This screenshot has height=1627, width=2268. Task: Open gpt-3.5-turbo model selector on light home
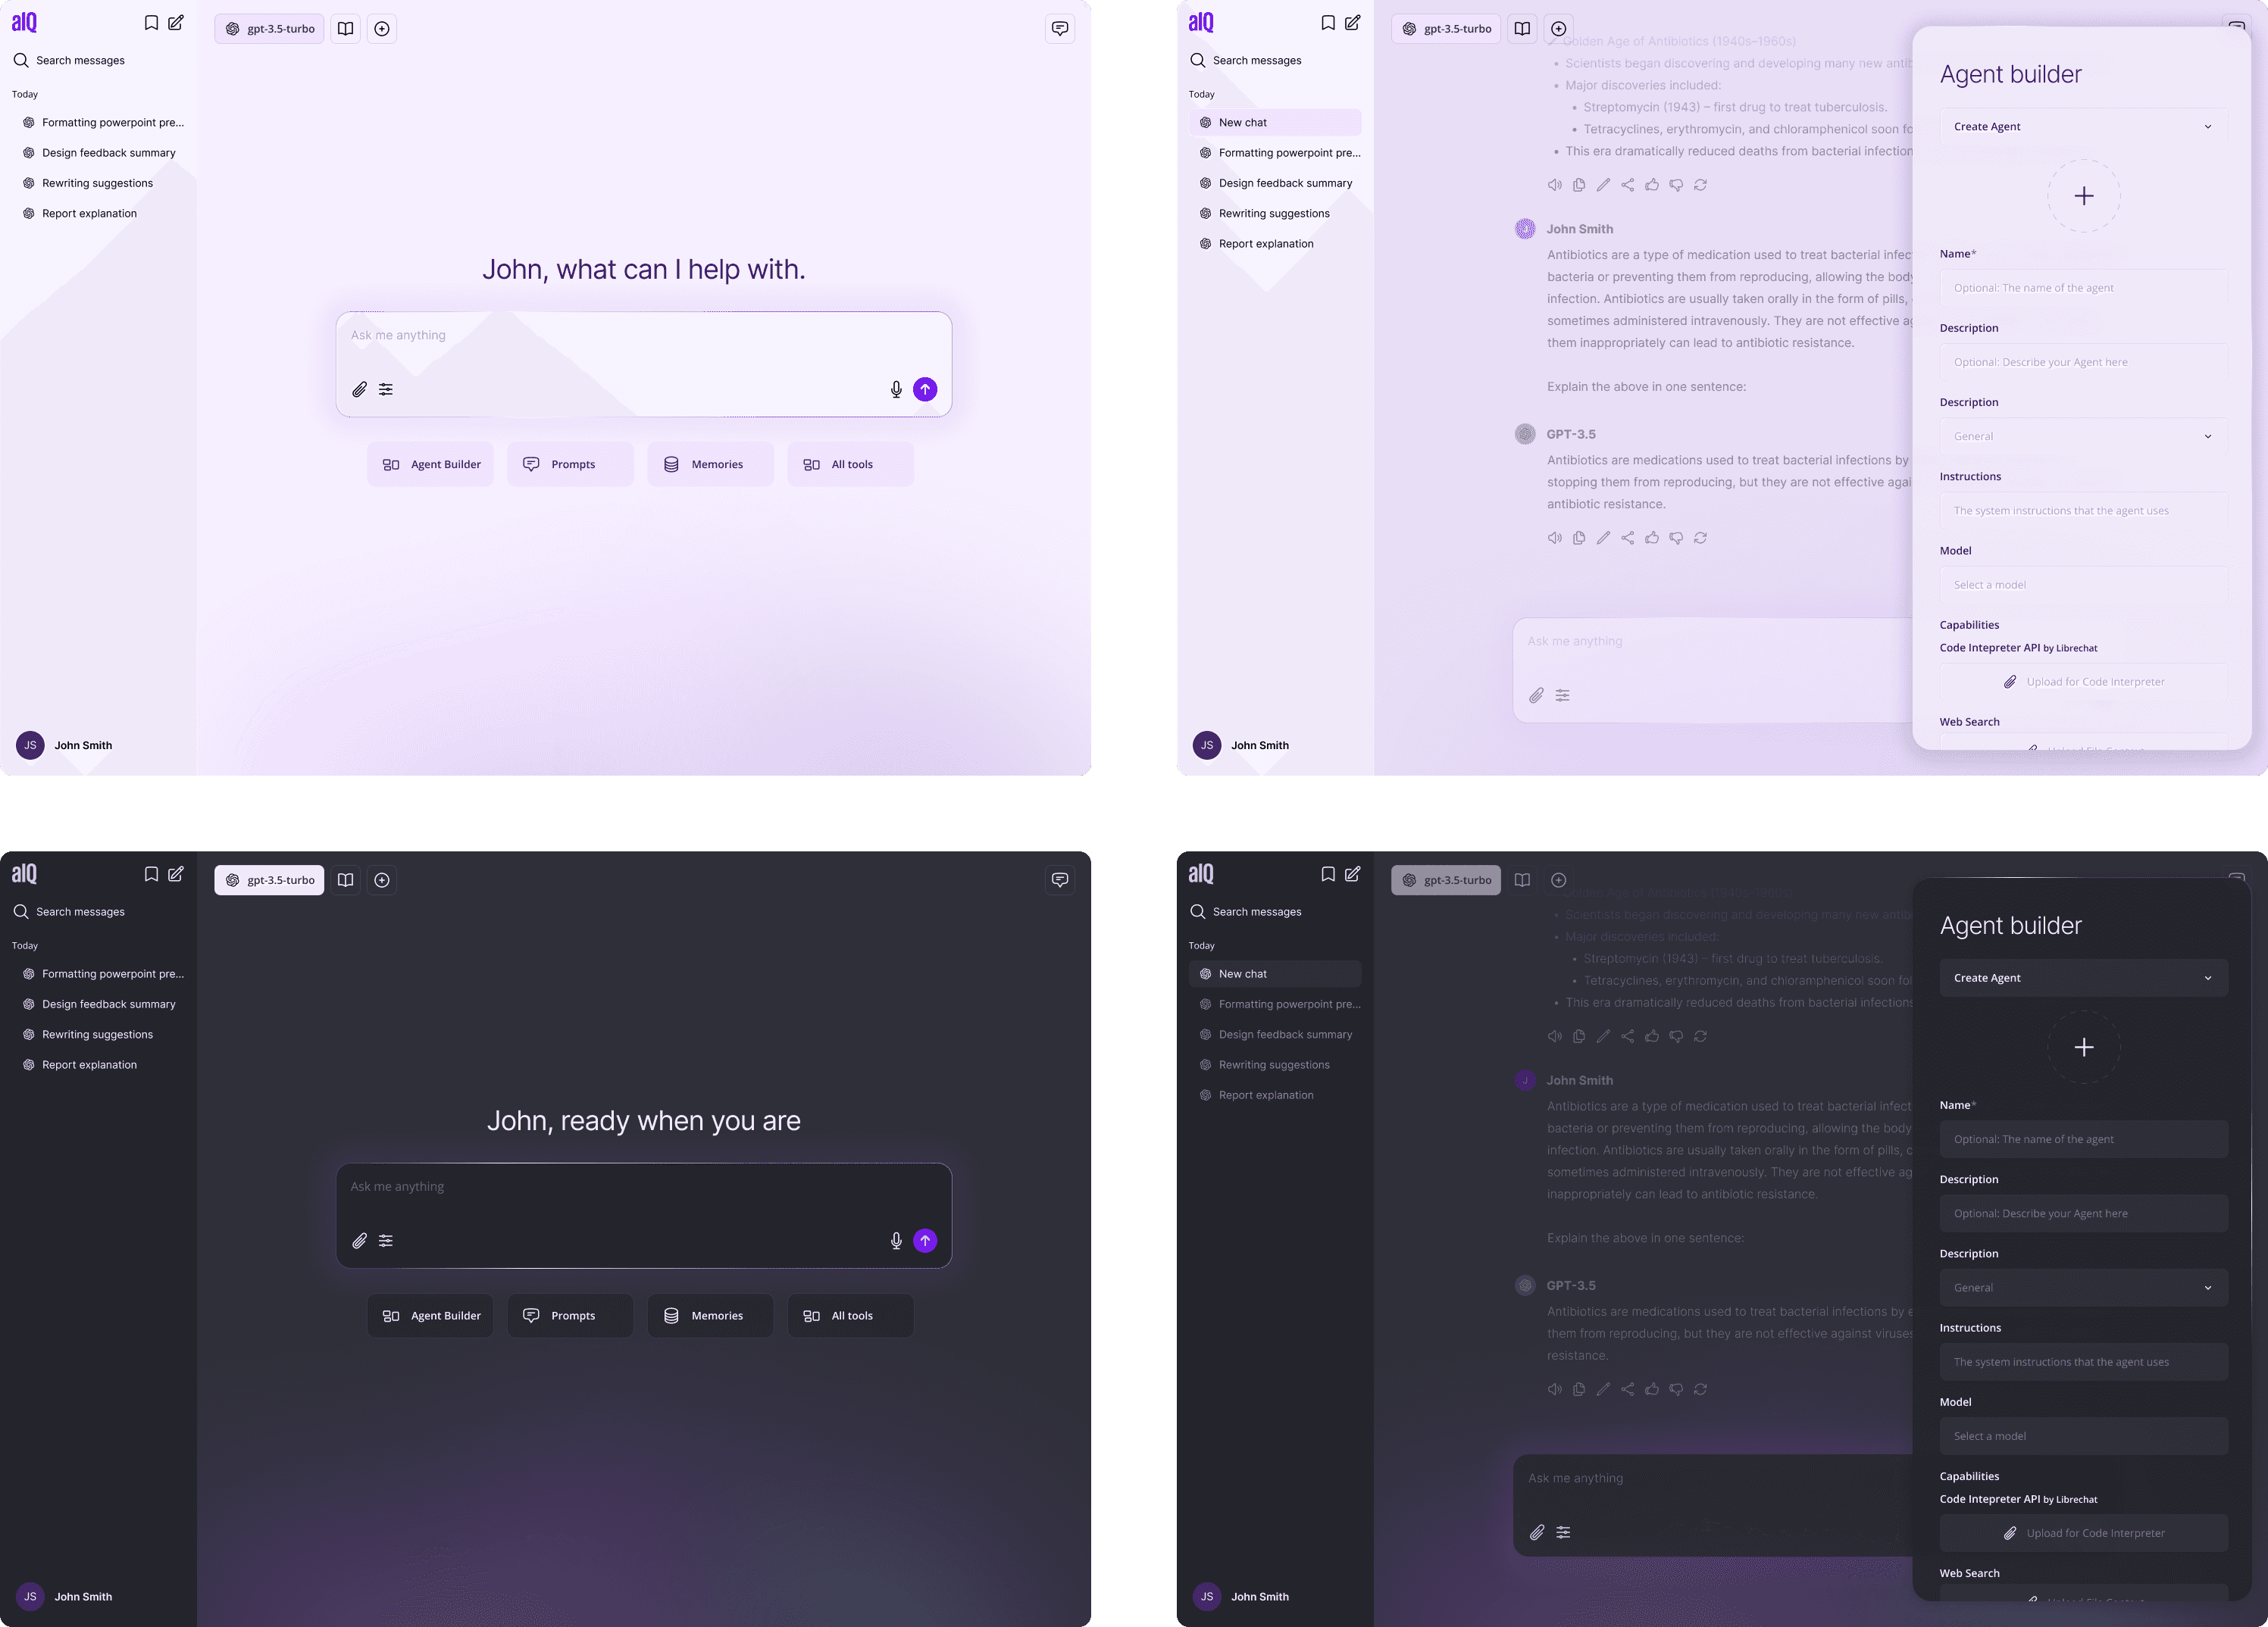[x=270, y=29]
